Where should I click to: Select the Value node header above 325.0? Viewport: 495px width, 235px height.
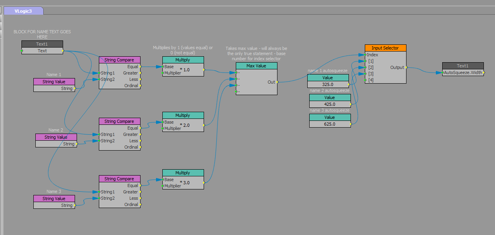(328, 78)
